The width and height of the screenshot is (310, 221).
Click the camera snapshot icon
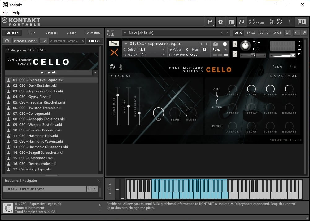coord(215,44)
